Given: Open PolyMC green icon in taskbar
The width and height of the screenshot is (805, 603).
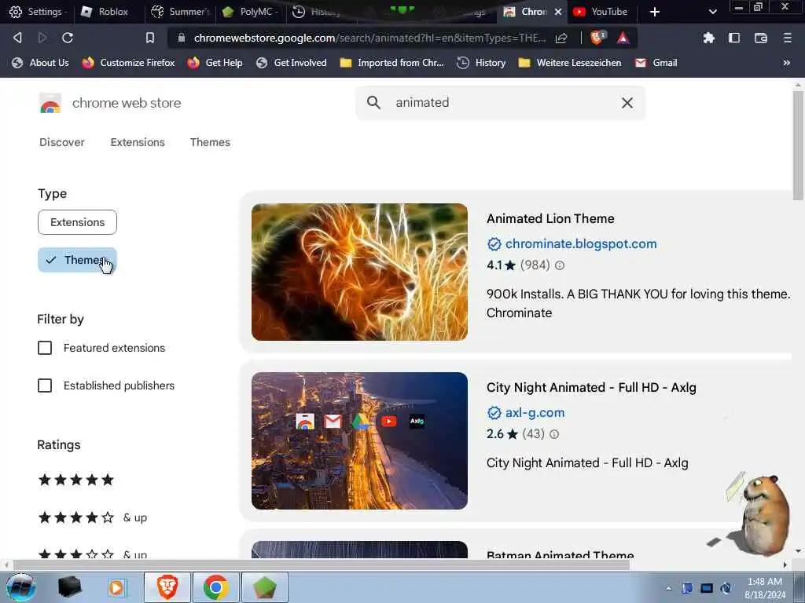Looking at the screenshot, I should tap(264, 587).
